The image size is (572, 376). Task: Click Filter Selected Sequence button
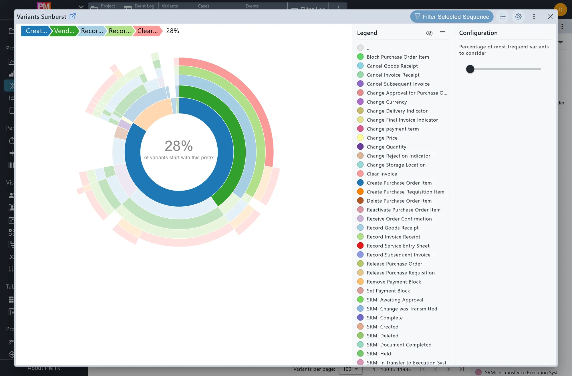pyautogui.click(x=452, y=17)
